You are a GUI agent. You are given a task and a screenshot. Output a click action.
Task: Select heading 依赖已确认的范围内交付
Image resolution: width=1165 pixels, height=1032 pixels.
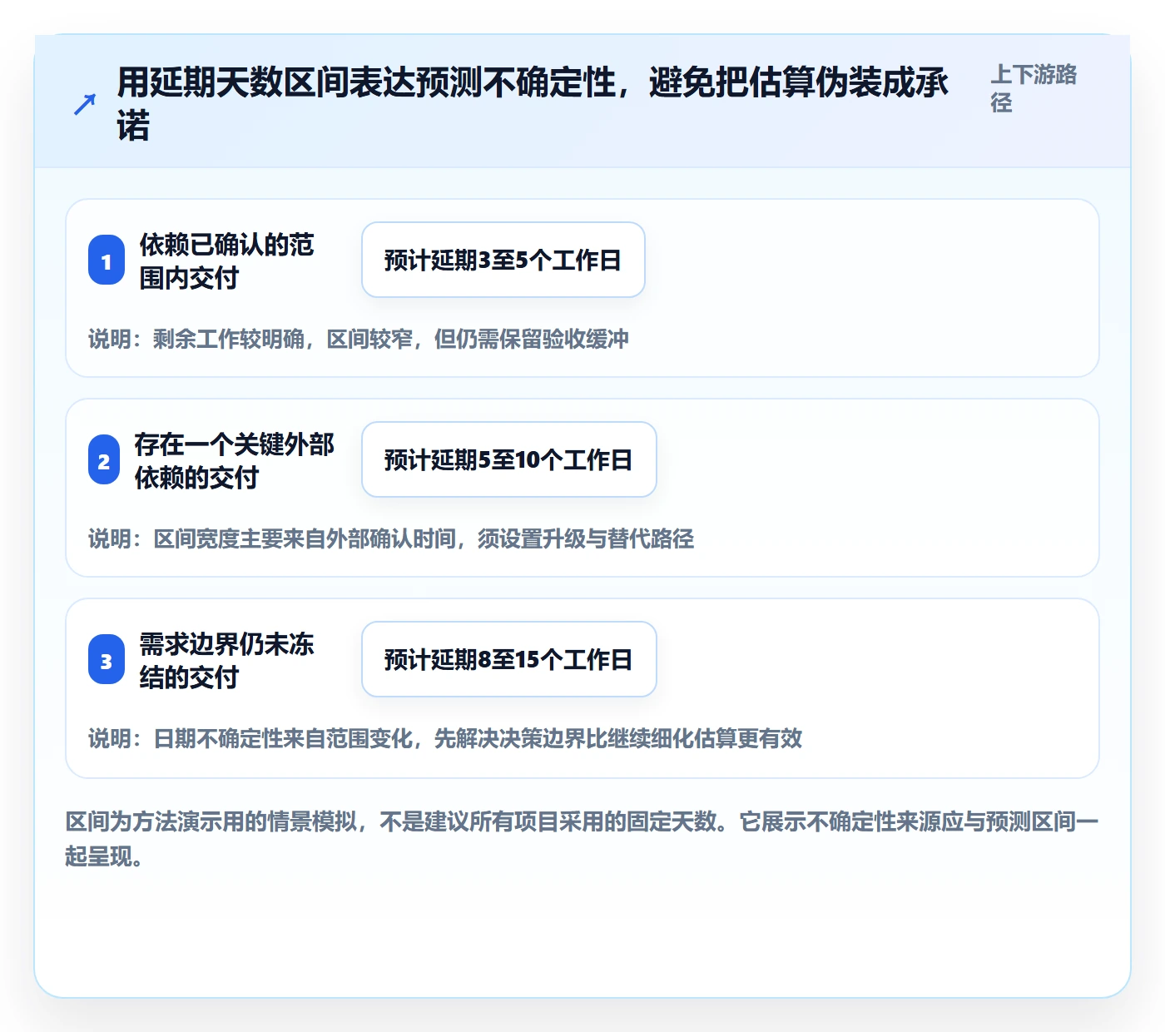[x=226, y=260]
